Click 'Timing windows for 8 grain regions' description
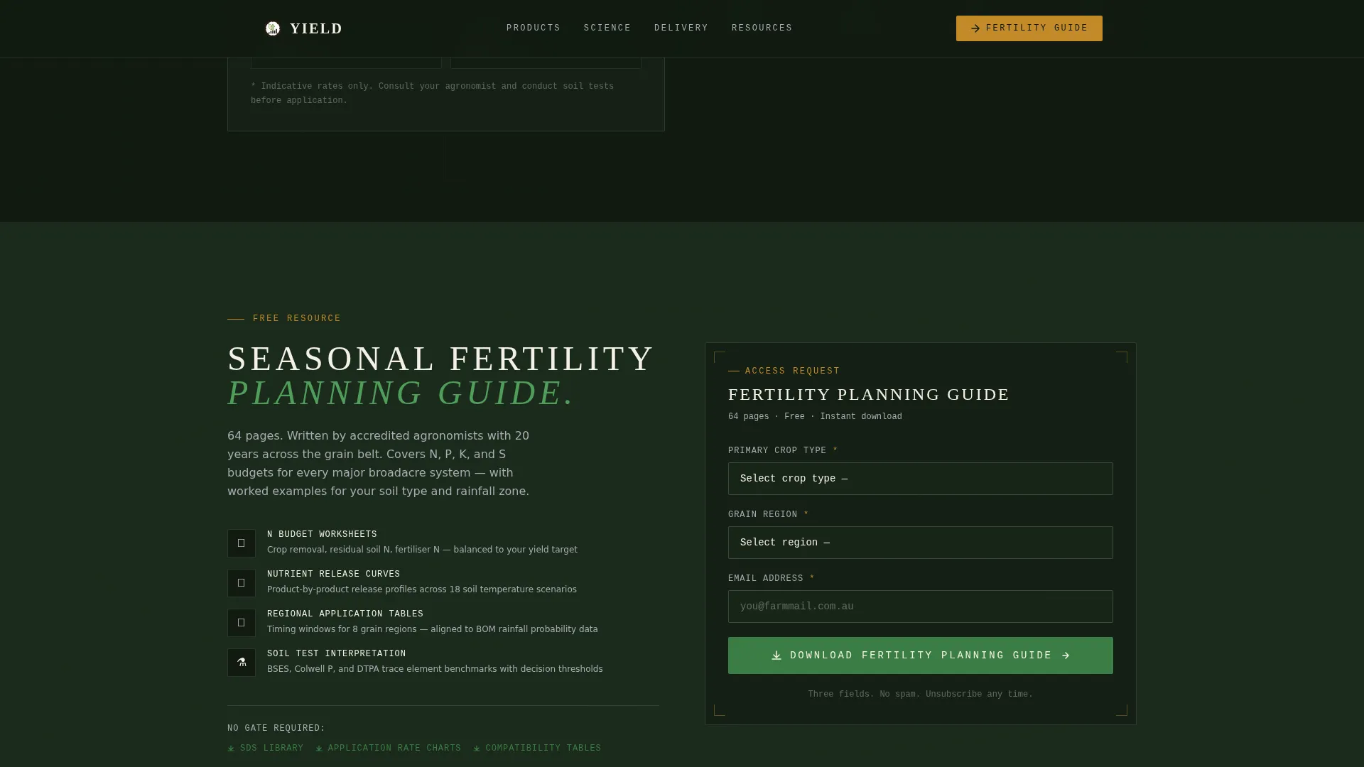Viewport: 1364px width, 767px height. (433, 629)
